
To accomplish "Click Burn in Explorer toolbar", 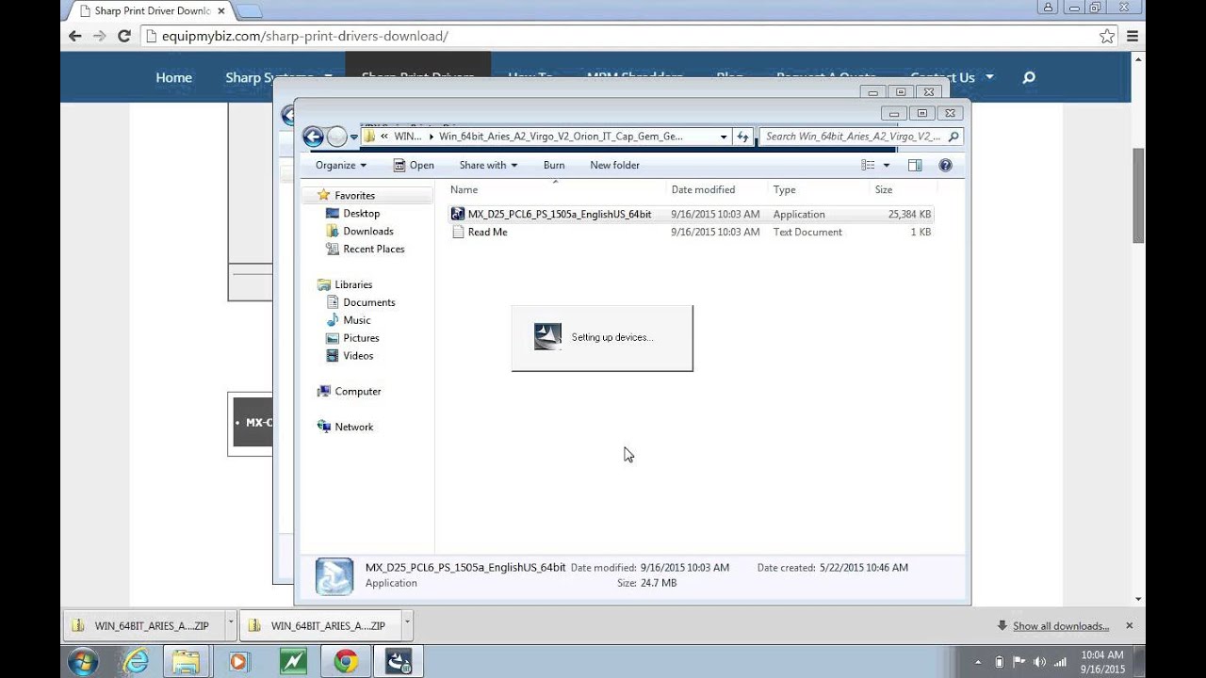I will click(554, 165).
